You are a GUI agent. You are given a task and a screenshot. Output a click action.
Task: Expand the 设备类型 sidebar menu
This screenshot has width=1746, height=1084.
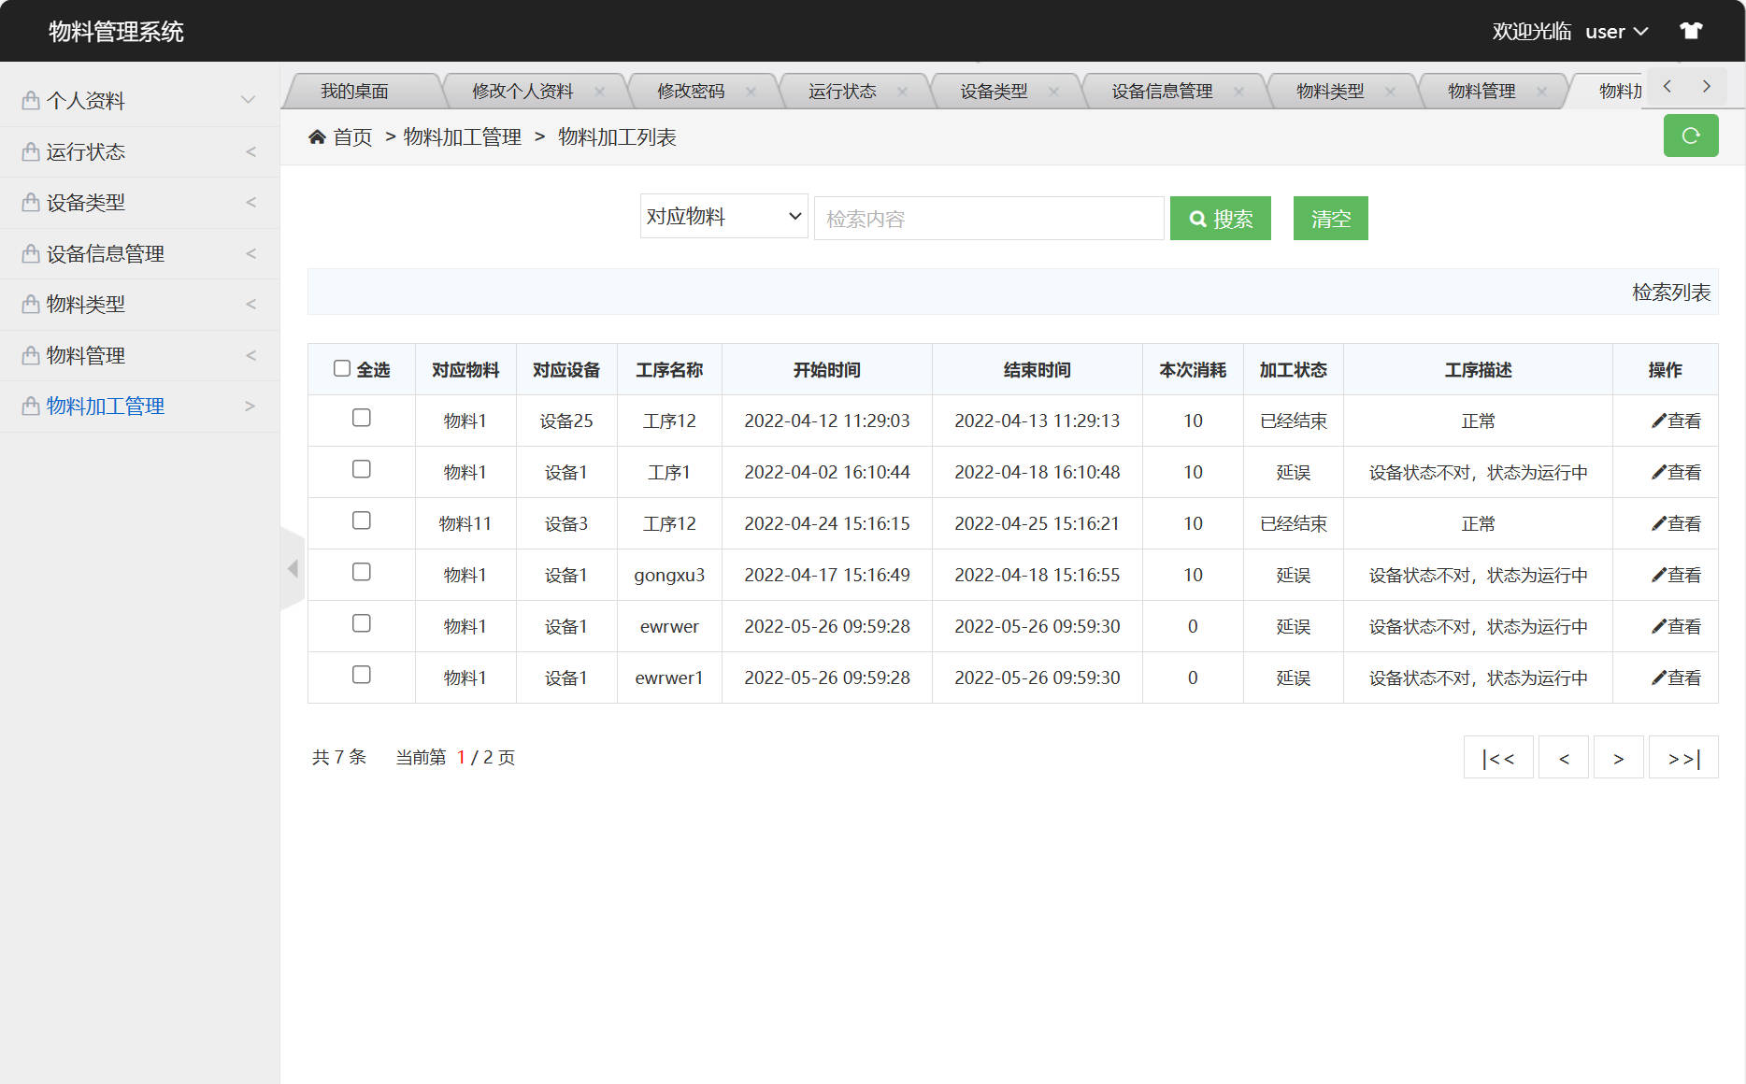tap(84, 202)
